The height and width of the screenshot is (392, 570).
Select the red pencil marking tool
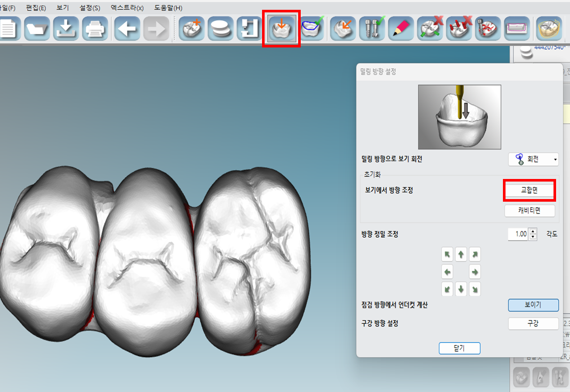click(x=400, y=28)
